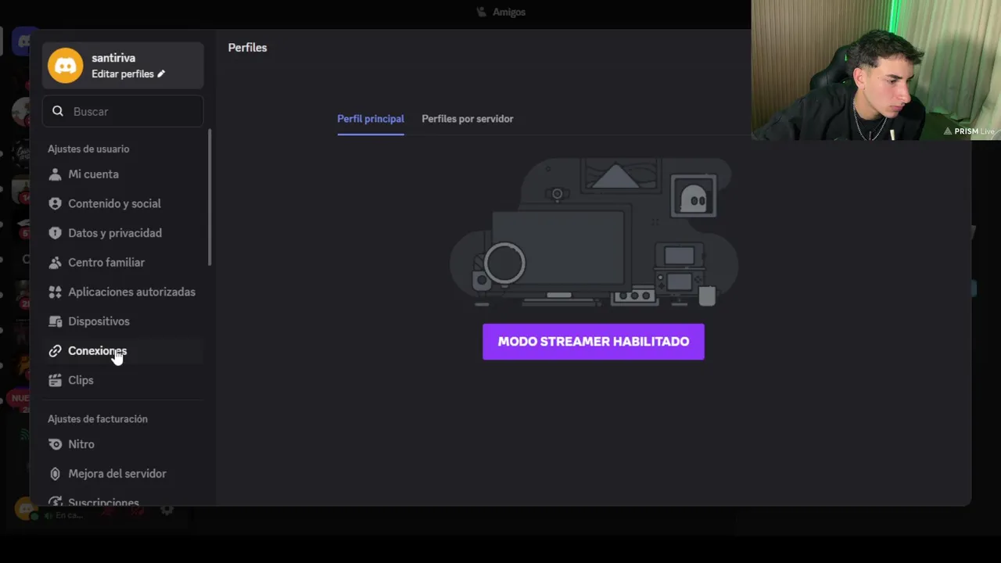The height and width of the screenshot is (563, 1001).
Task: Click the Mi cuenta person icon
Action: click(x=55, y=174)
